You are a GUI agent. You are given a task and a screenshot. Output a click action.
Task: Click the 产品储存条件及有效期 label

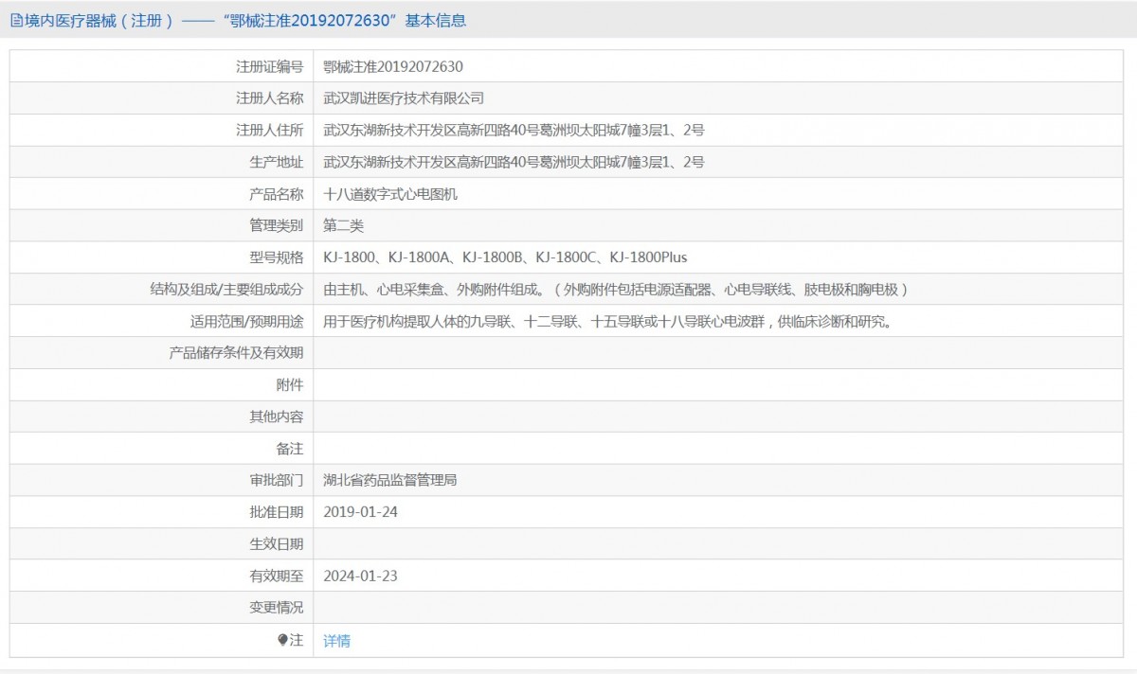236,353
